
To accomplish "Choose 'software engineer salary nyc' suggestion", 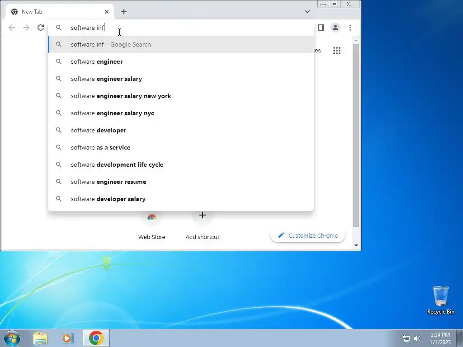I will [x=181, y=113].
